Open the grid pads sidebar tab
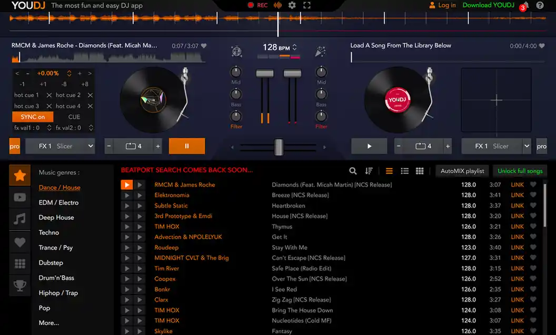556x335 pixels. point(20,264)
